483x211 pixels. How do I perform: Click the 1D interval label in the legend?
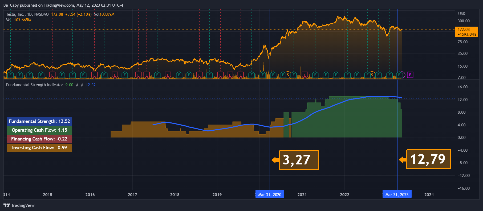(x=30, y=14)
